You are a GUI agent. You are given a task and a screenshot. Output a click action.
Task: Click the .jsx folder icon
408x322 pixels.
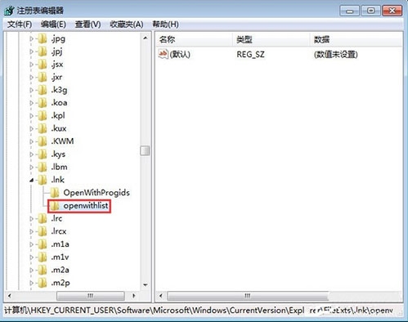[43, 65]
